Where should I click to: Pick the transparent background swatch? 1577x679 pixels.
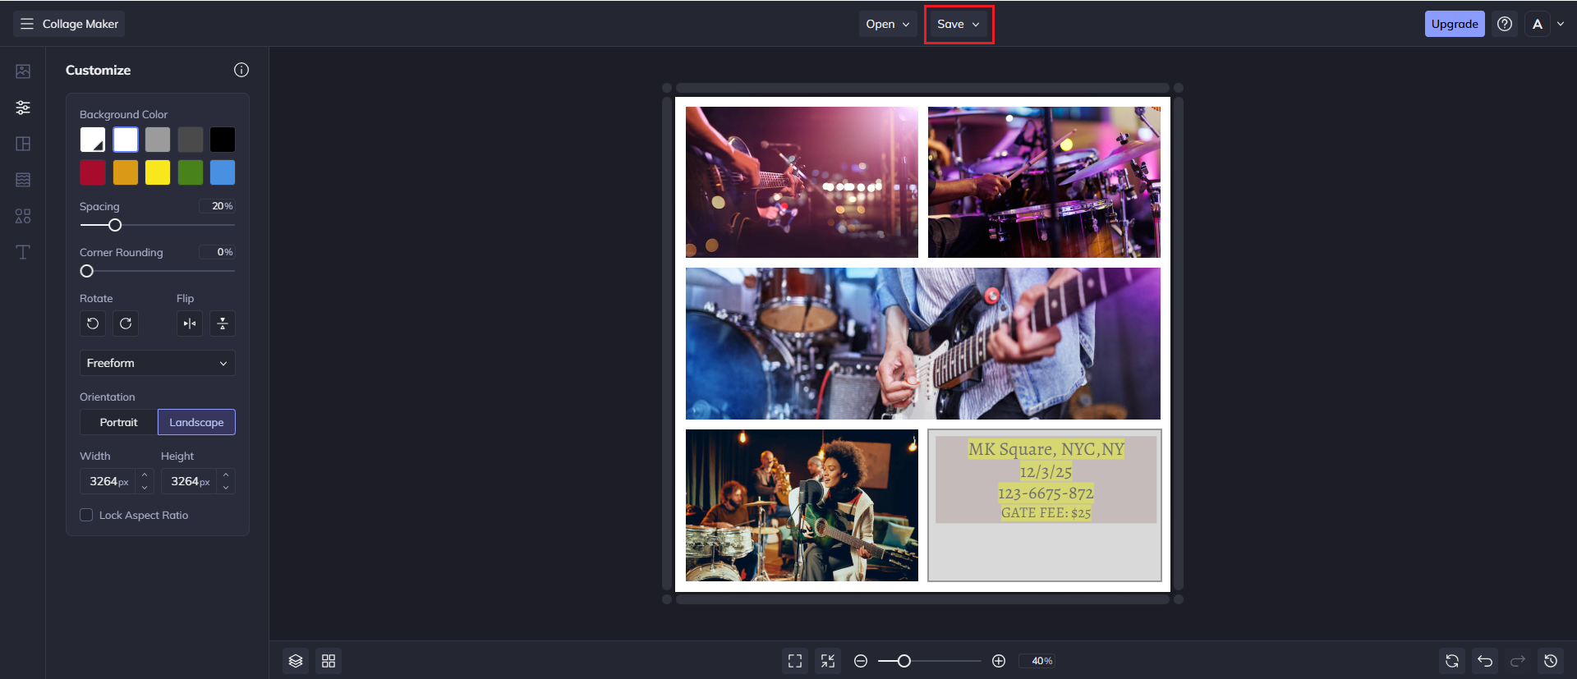(x=93, y=140)
